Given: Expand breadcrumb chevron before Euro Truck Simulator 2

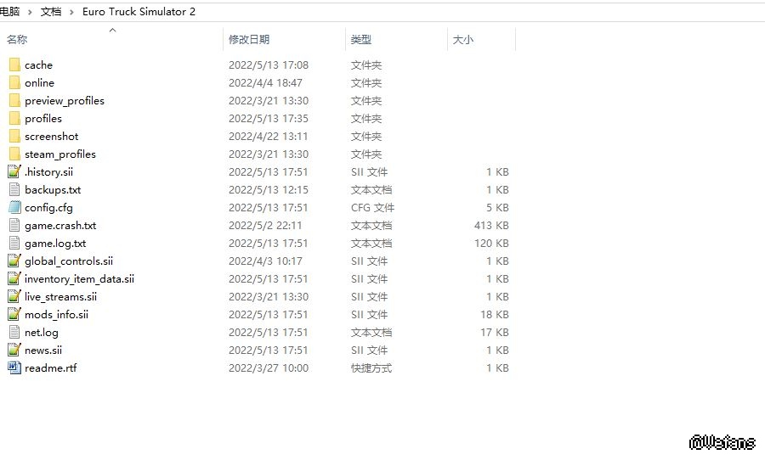Looking at the screenshot, I should click(71, 13).
